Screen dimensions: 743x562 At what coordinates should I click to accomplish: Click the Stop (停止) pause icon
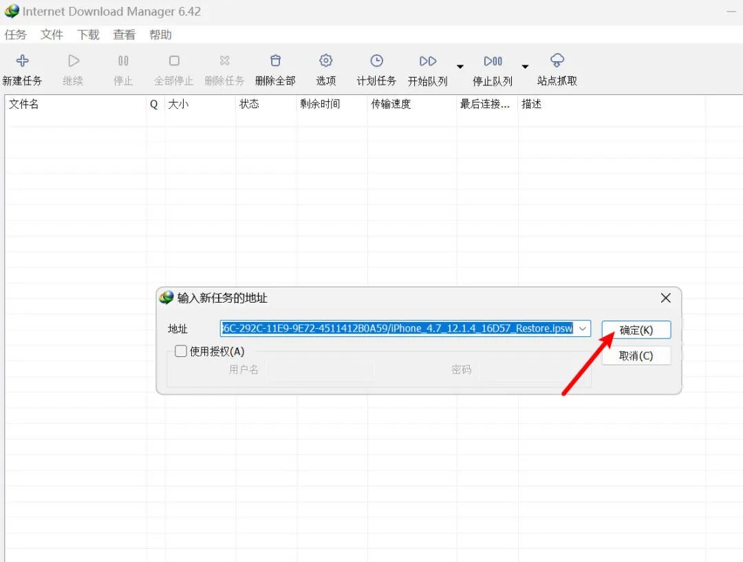click(123, 61)
